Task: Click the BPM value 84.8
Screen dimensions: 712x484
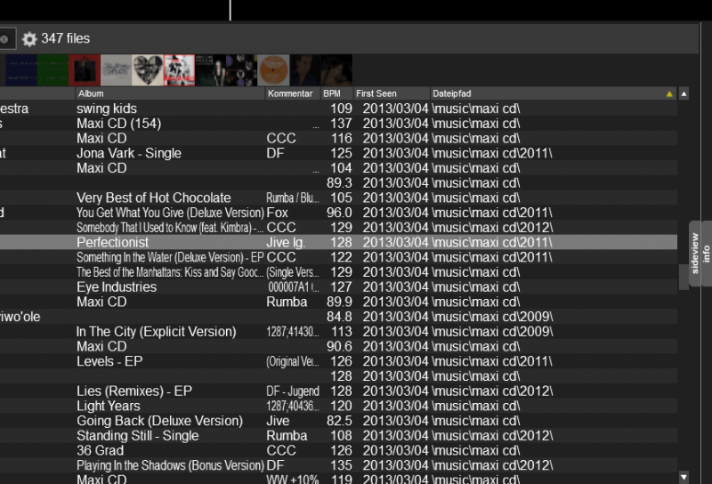Action: 339,317
